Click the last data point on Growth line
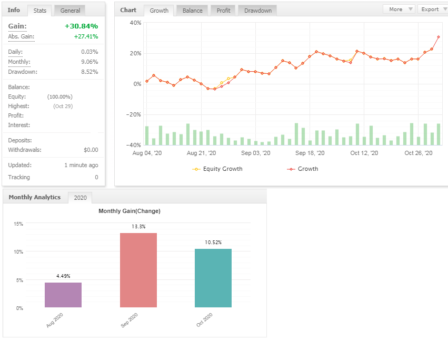448x339 pixels. coord(439,37)
